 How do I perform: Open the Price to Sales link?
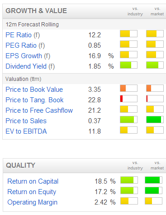coord(26,121)
